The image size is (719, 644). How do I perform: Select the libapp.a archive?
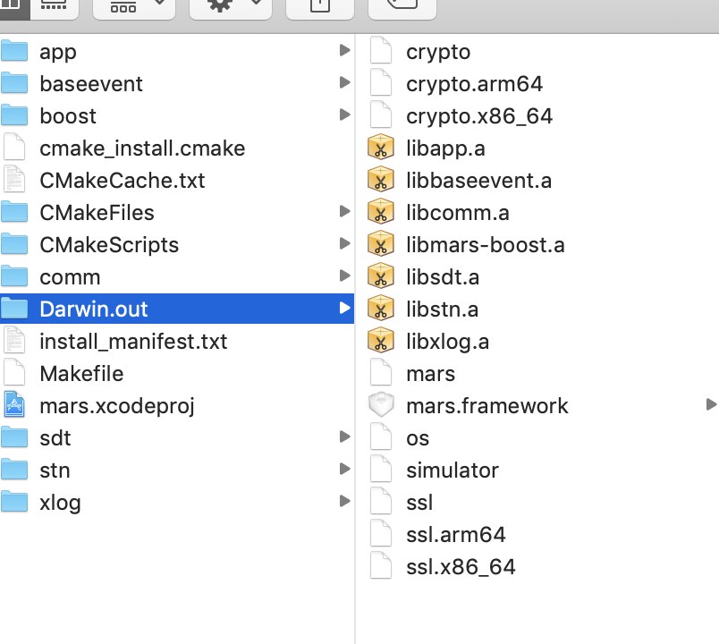[441, 148]
